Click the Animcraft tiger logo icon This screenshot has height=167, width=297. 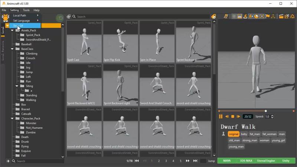[5, 18]
